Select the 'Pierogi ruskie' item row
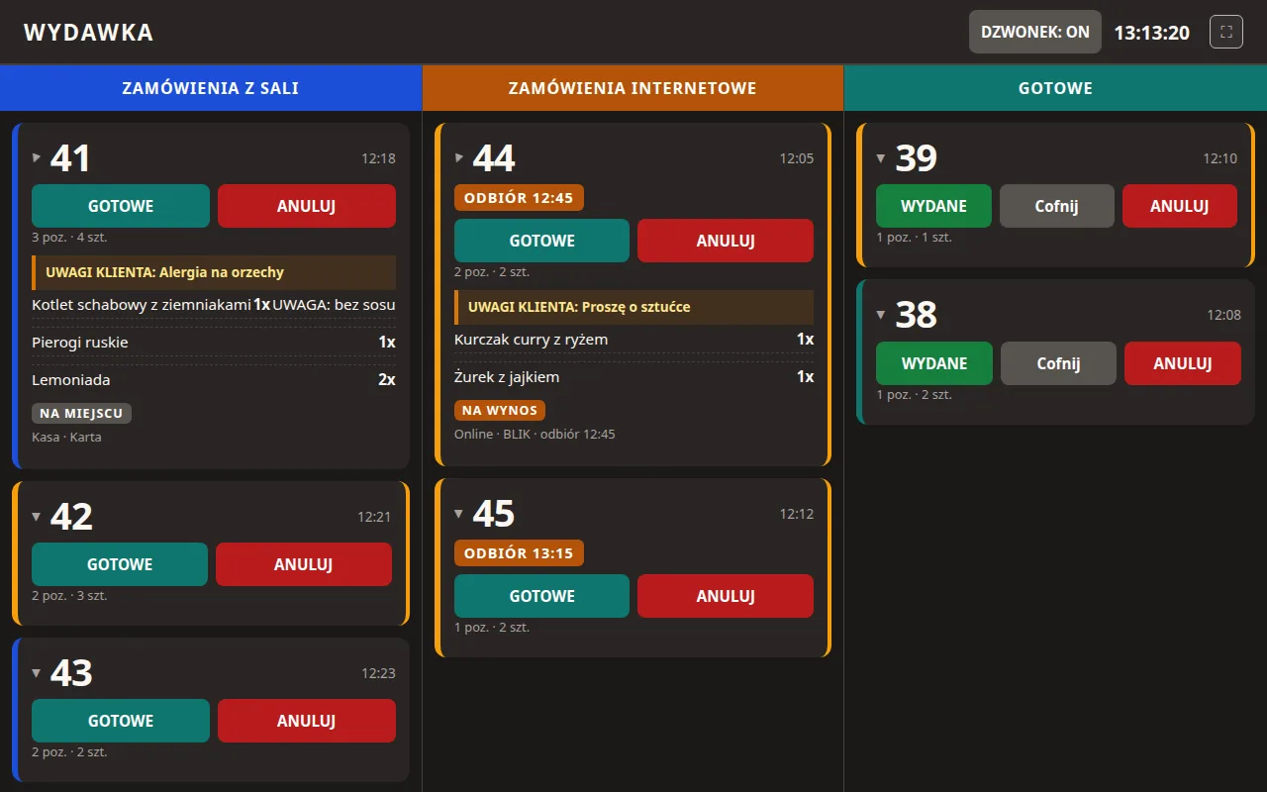 [x=214, y=342]
